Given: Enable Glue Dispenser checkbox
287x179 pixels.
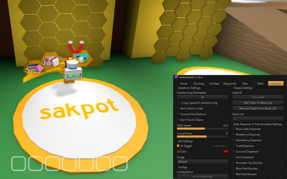Looking at the screenshot, I should (x=233, y=157).
